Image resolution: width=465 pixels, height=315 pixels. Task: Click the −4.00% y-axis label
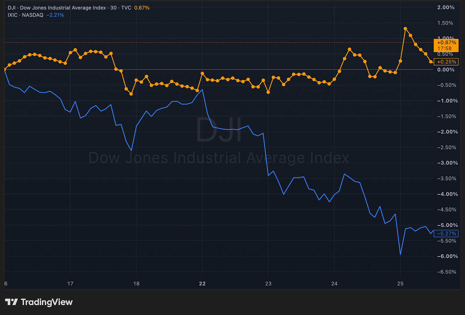(447, 194)
